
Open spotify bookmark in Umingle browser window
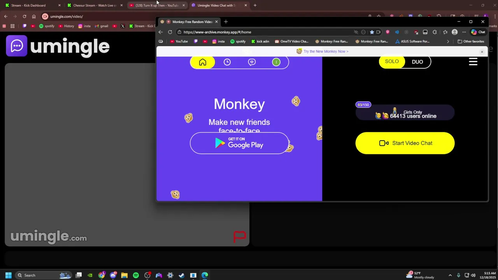(x=47, y=26)
